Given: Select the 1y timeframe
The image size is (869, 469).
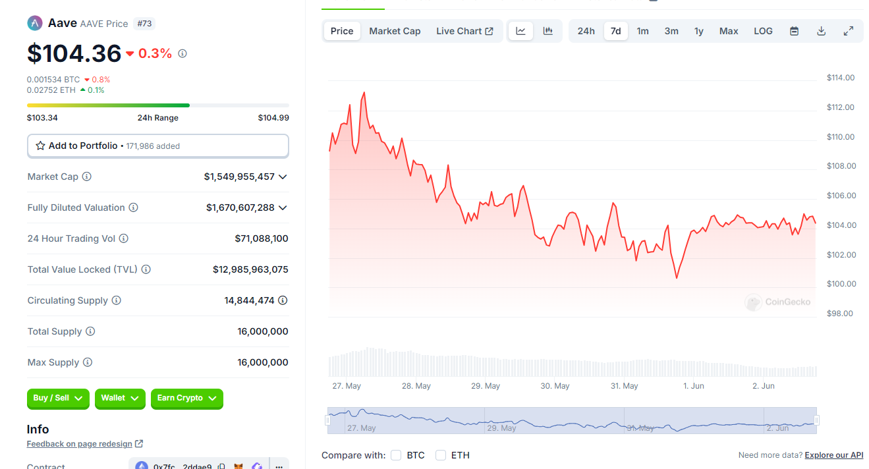Looking at the screenshot, I should [x=699, y=31].
